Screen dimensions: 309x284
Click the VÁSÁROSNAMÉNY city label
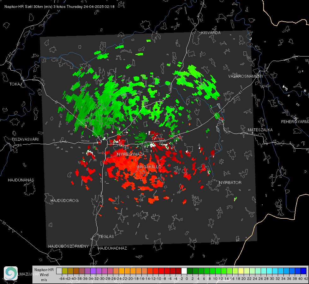coord(246,76)
